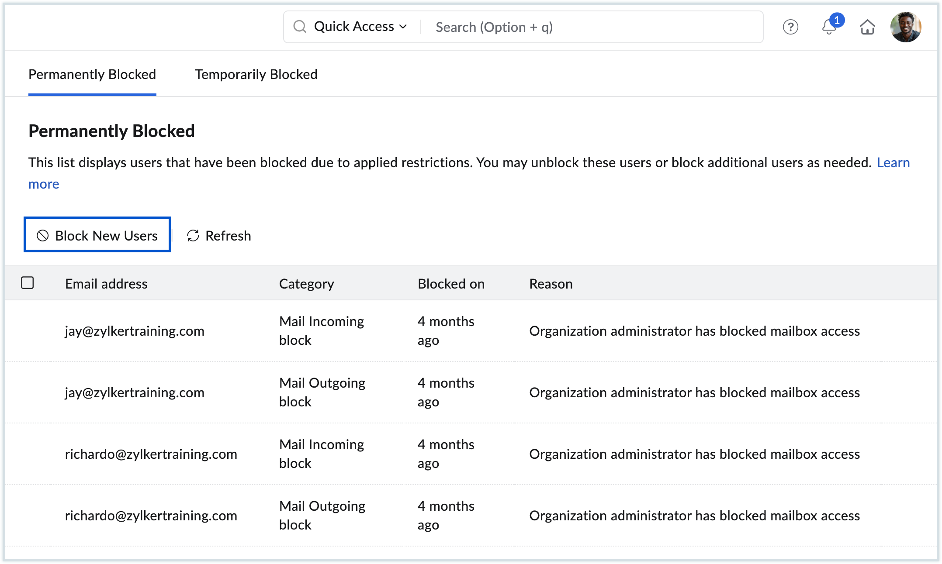Click the refresh circular arrows icon

click(193, 236)
